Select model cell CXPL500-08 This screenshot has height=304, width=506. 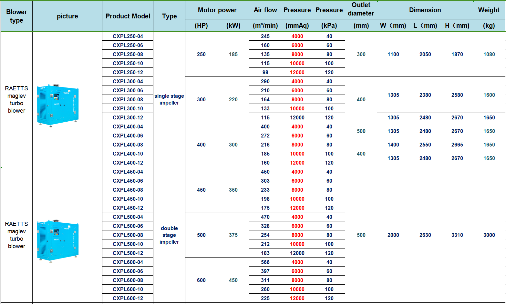128,235
